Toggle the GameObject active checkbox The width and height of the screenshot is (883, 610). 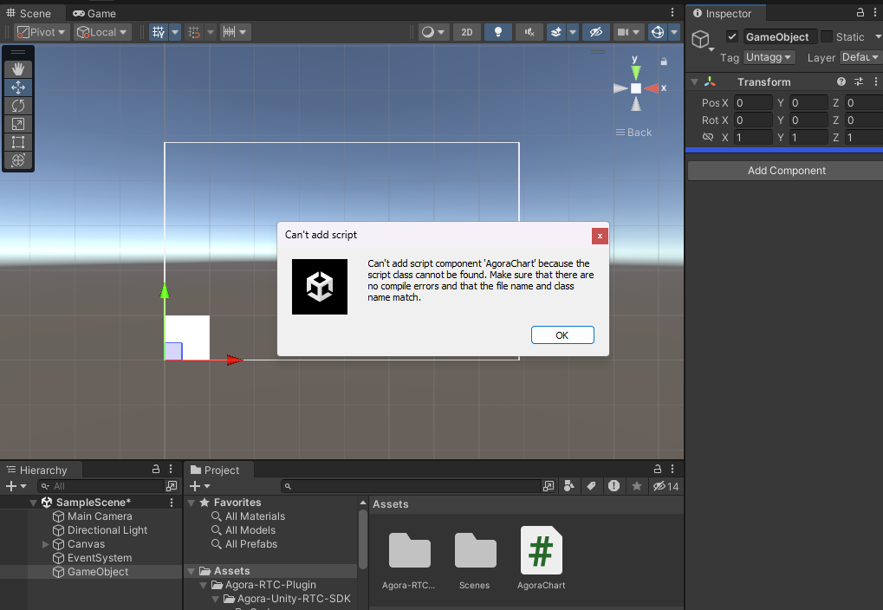(732, 36)
